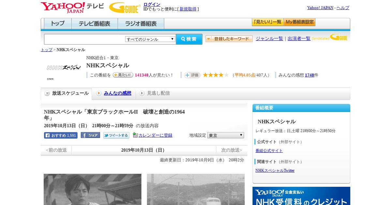Click the bullet train photo thumbnail

(x=196, y=189)
